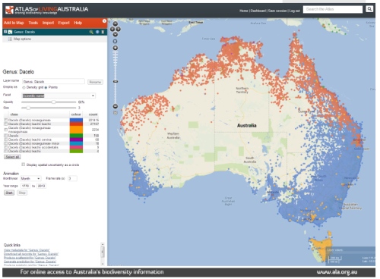Screen dimensions: 380x279
Task: Open the Genus Dacelo layer info icon
Action: click(x=97, y=32)
